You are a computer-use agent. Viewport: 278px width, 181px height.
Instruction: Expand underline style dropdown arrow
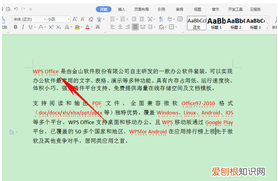[x=35, y=27]
